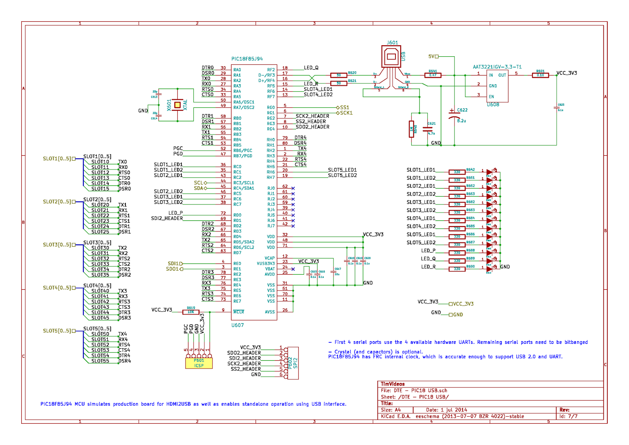This screenshot has width=629, height=445.
Task: Click the Size: A4 field
Action: 391,410
